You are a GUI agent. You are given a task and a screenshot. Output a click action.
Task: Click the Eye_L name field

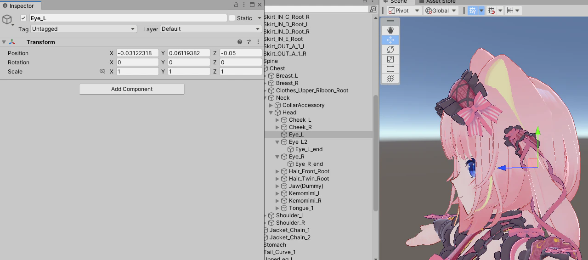[128, 18]
